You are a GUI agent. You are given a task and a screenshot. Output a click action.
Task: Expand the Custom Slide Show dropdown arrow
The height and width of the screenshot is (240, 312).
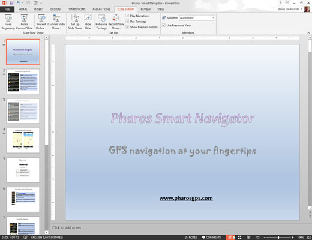(x=60, y=28)
